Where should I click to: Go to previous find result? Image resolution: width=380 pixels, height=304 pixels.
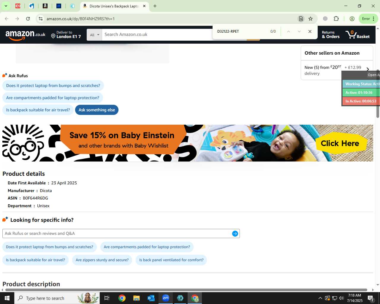[288, 31]
